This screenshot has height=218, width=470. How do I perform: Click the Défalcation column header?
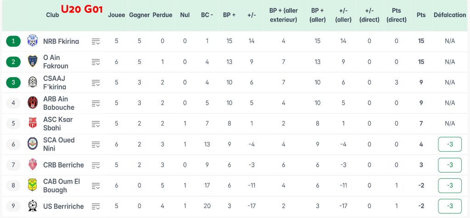tap(449, 15)
